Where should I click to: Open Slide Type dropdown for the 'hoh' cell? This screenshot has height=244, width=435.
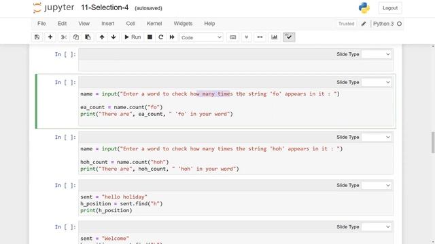coord(377,137)
